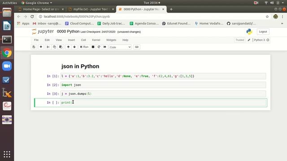Insert a cell below with the plus icon
This screenshot has height=161, width=287.
[x=41, y=47]
